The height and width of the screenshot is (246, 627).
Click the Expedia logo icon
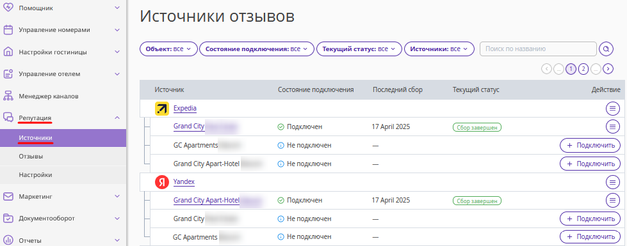tap(162, 109)
